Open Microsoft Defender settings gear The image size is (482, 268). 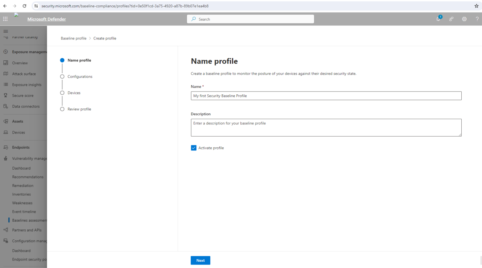coord(464,19)
